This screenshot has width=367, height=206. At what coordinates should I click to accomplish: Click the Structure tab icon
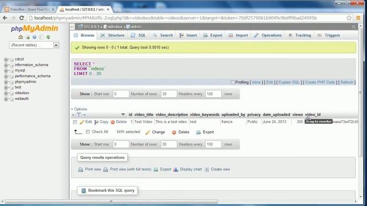click(103, 35)
